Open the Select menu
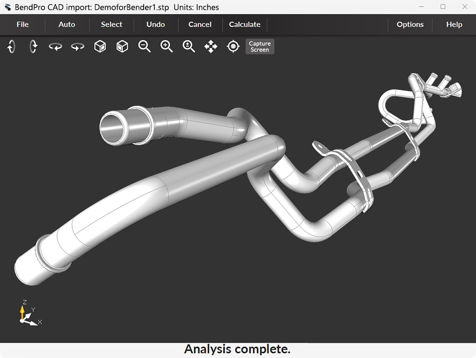The width and height of the screenshot is (476, 358). [112, 24]
